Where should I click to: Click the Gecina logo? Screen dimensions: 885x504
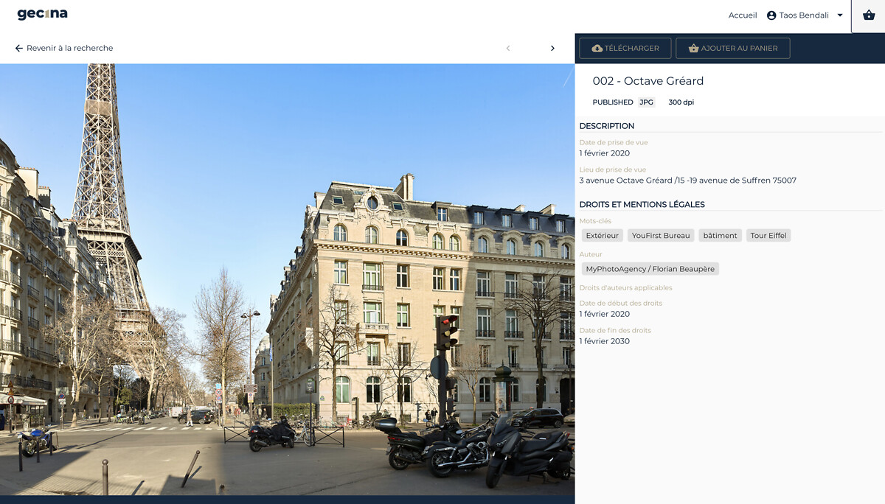[x=42, y=14]
